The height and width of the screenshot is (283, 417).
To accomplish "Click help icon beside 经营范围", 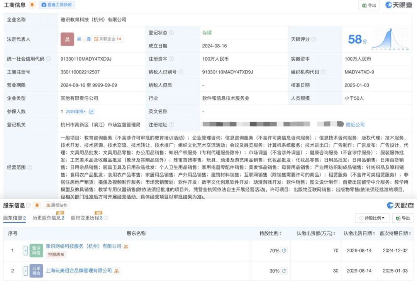I will point(30,167).
